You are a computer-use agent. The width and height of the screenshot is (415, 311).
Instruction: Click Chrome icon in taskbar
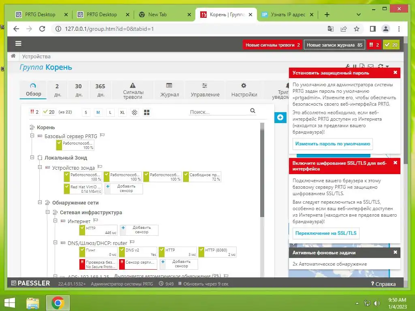[58, 303]
